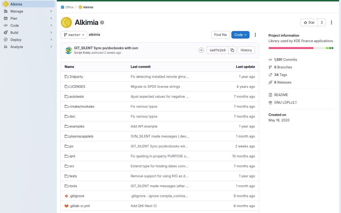Screen dimensions: 341x213
Task: Expand the Deploy sidebar section chevron
Action: 51,40
